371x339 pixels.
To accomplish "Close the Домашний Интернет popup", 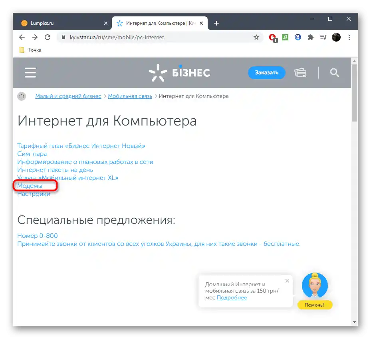I will coord(287,281).
